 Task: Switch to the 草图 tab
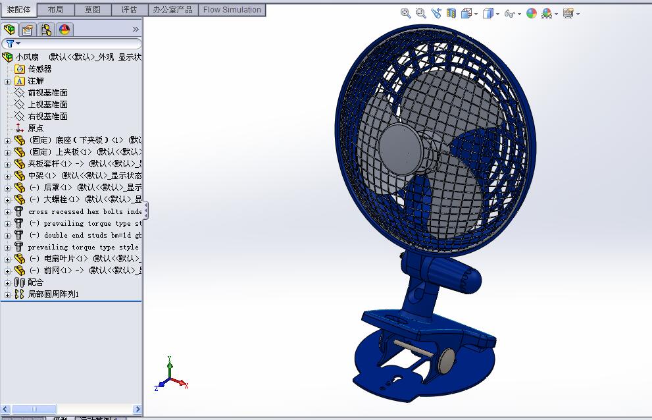(93, 10)
